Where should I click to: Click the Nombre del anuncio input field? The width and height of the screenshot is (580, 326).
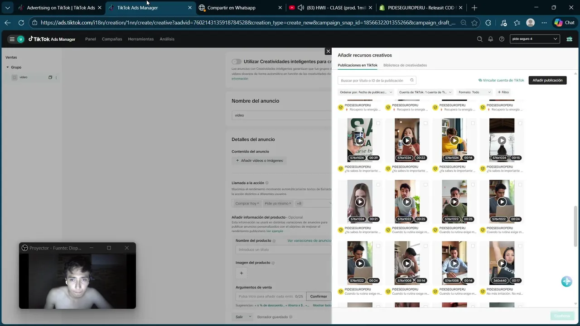(281, 115)
